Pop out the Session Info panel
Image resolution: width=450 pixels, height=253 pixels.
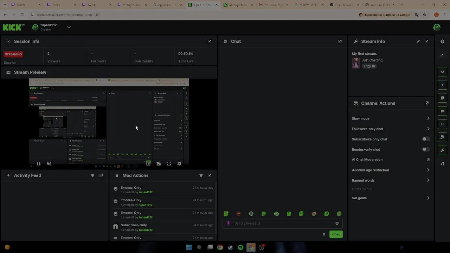(x=210, y=41)
